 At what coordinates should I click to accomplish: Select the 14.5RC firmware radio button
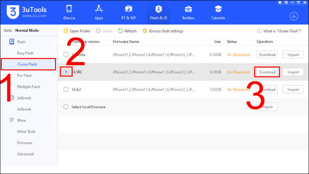pyautogui.click(x=66, y=72)
